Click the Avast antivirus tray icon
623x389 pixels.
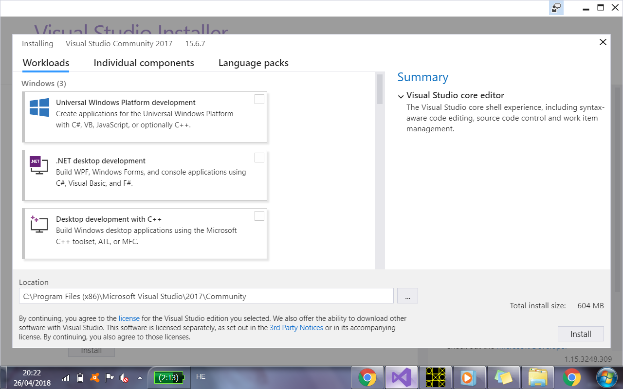click(x=95, y=377)
